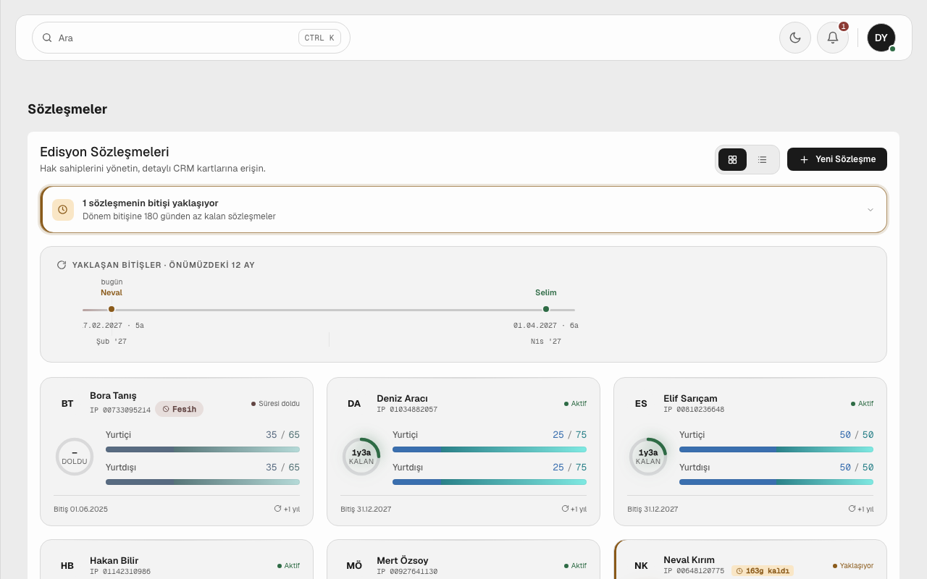Click the CTRL K shortcut badge

tap(319, 38)
